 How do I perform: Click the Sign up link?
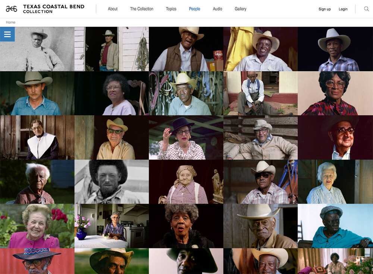(325, 9)
